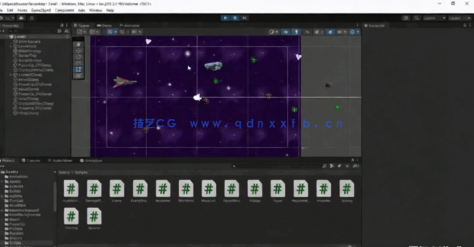Select the Music folder in Project tree
The image size is (474, 247).
click(15, 219)
